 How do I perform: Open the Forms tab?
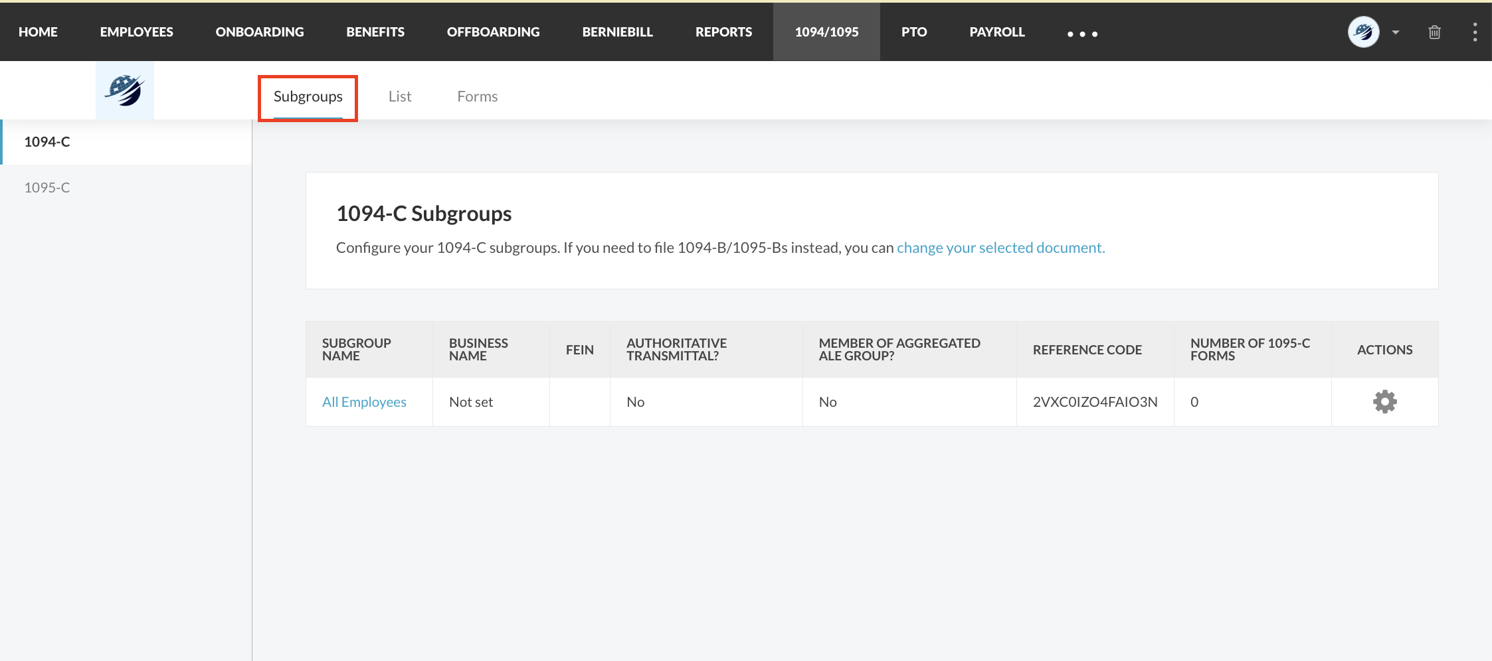click(477, 97)
